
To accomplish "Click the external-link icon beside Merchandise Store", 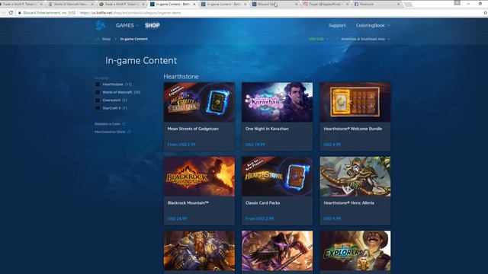I will pyautogui.click(x=129, y=132).
